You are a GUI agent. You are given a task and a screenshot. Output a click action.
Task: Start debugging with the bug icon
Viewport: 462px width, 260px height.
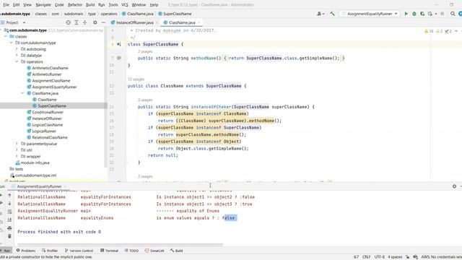click(x=414, y=14)
